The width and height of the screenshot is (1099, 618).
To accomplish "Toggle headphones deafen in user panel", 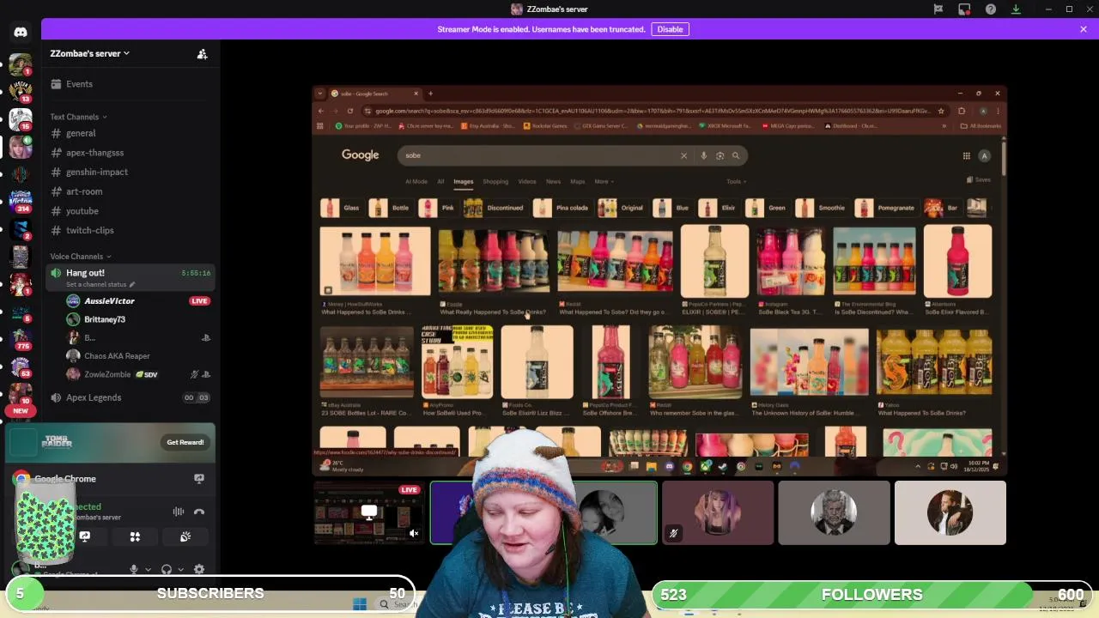I will coord(167,569).
